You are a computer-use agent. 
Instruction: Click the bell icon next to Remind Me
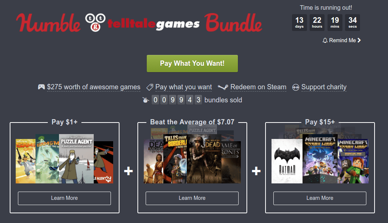tap(325, 40)
